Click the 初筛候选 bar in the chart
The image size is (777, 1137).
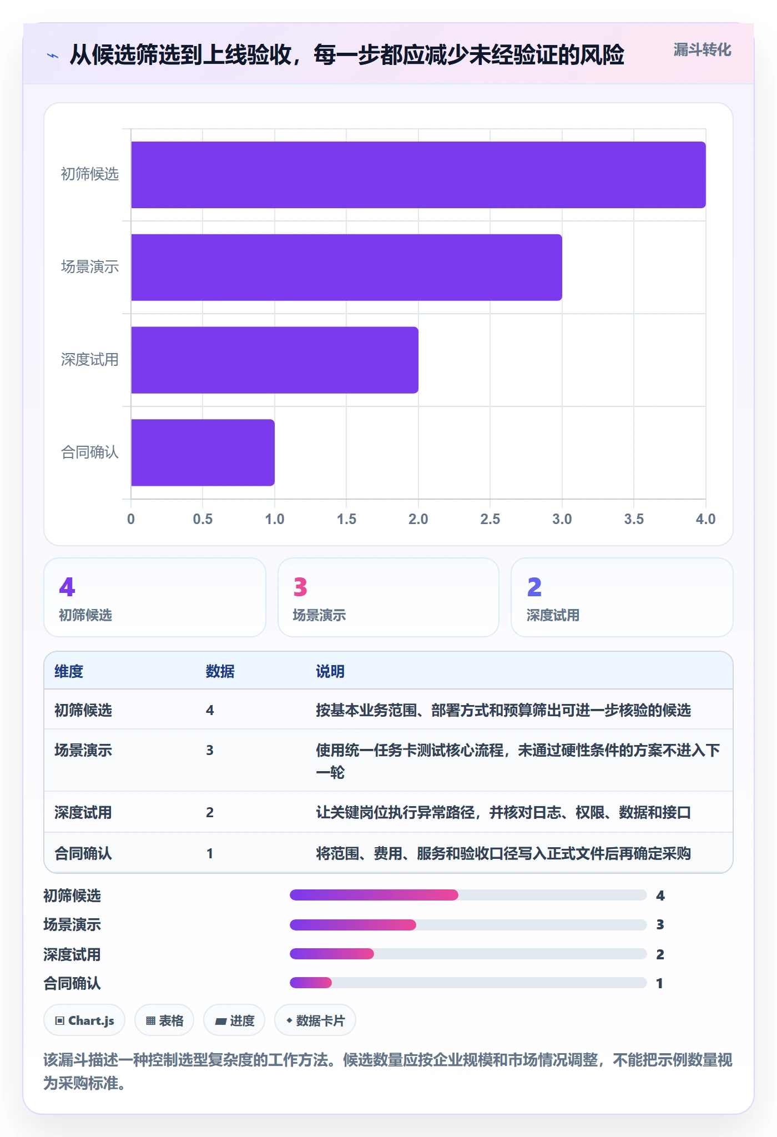(418, 175)
